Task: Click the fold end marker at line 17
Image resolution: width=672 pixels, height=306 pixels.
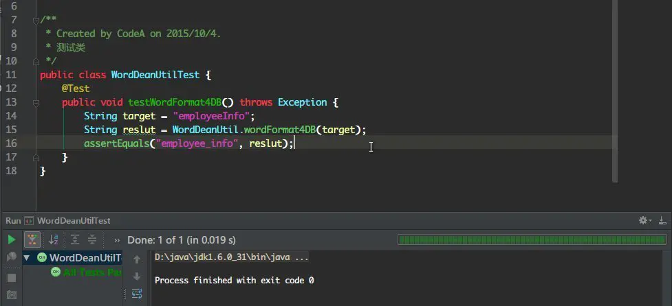Action: tap(36, 158)
